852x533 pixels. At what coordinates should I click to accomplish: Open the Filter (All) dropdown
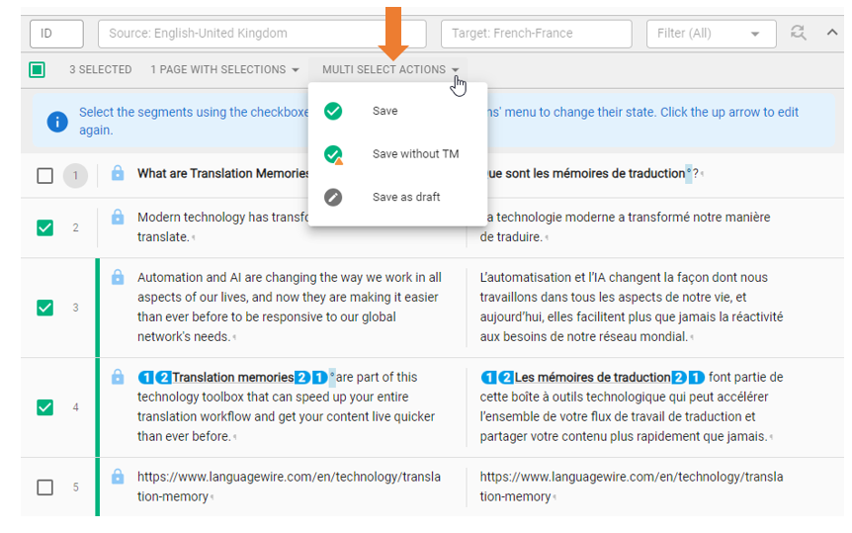coord(711,34)
